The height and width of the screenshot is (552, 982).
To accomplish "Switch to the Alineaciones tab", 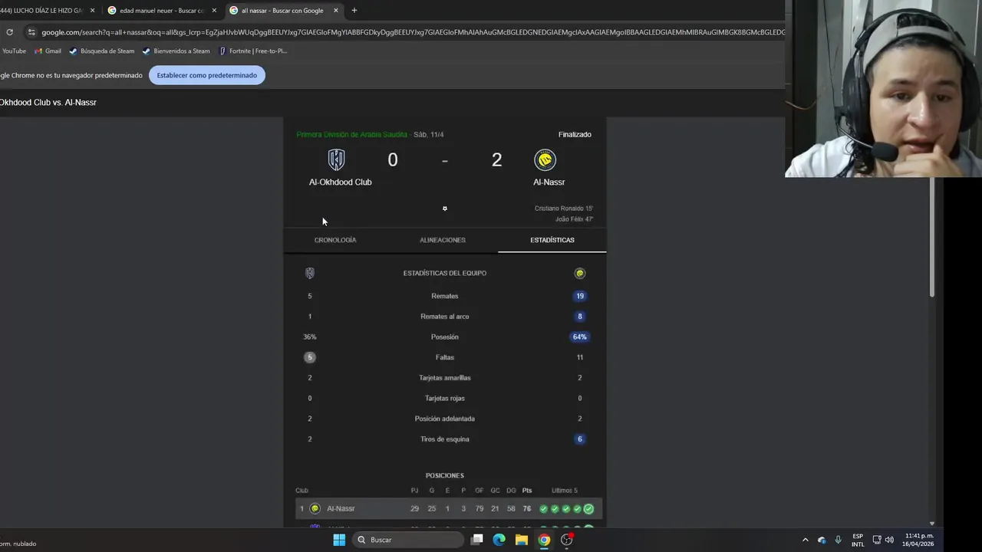I will pyautogui.click(x=443, y=240).
